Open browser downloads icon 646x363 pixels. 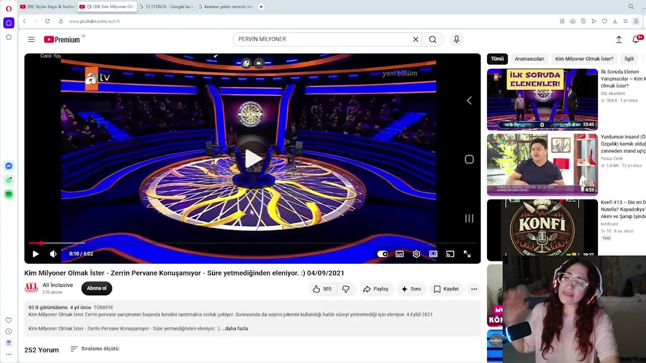615,21
